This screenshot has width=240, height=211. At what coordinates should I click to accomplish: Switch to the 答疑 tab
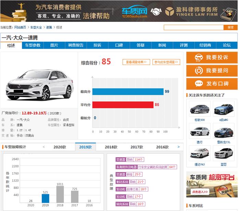141,45
